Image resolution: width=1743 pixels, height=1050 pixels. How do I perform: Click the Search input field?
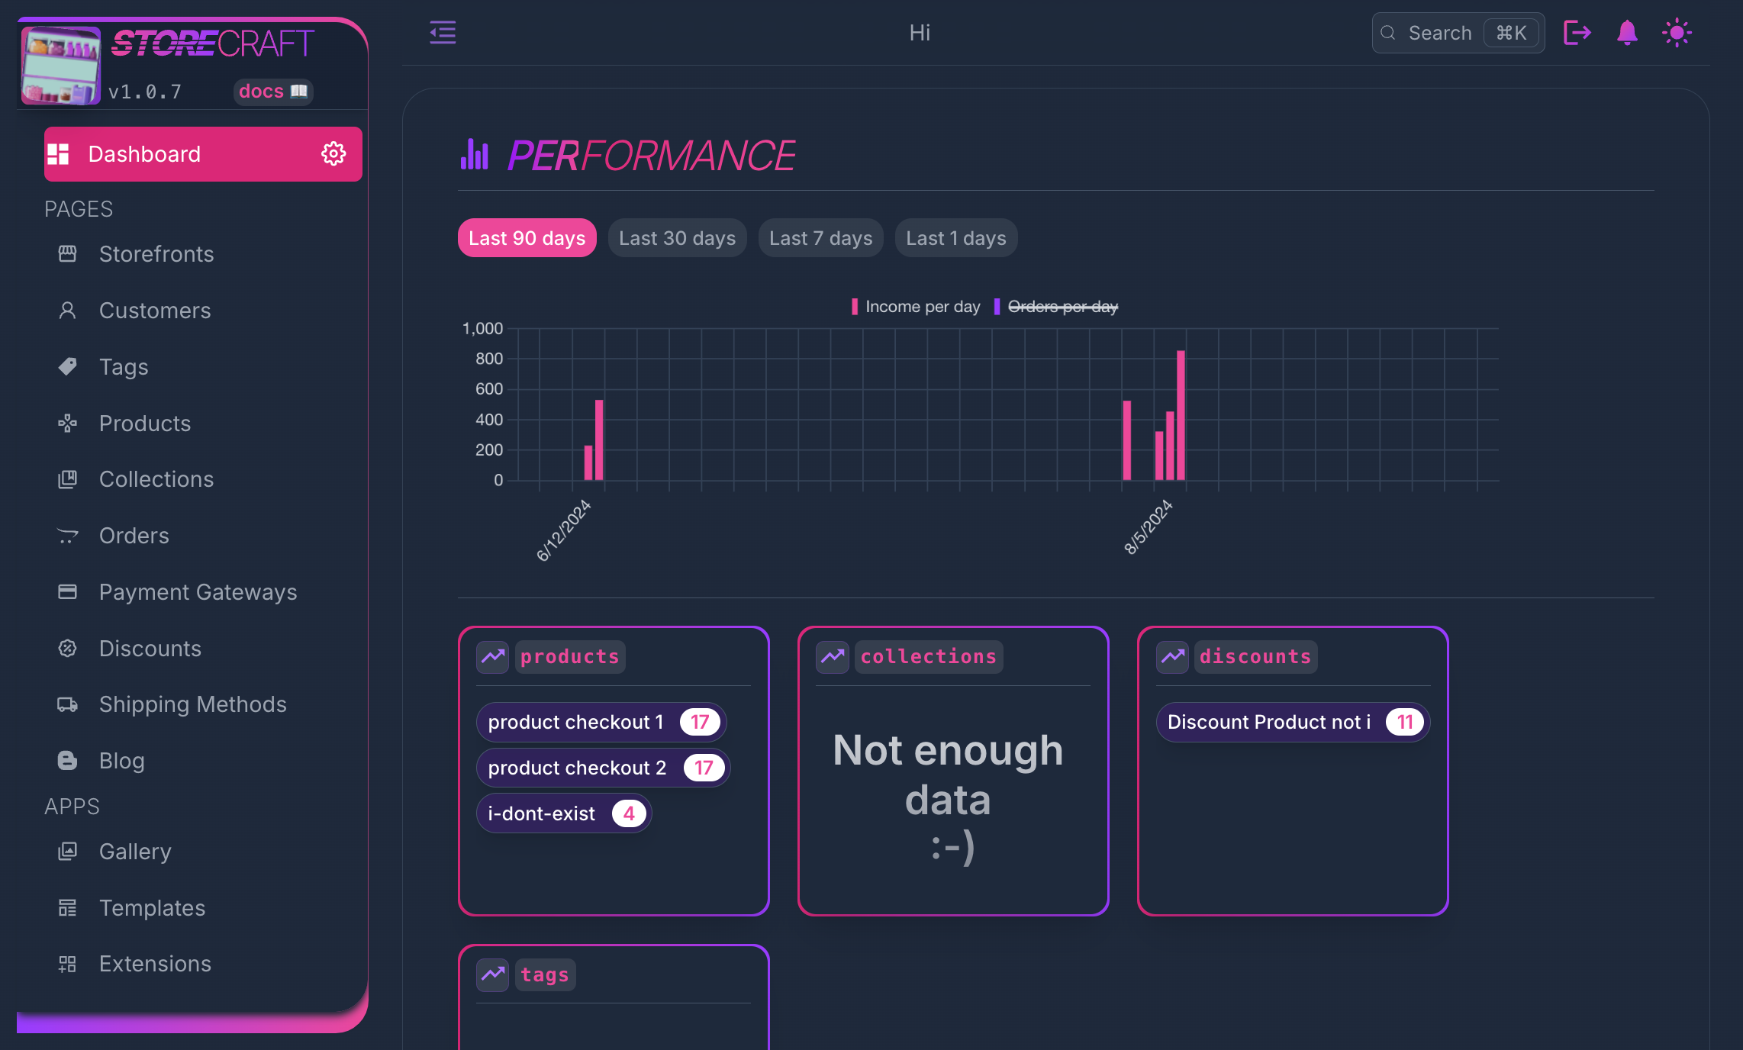(x=1458, y=33)
